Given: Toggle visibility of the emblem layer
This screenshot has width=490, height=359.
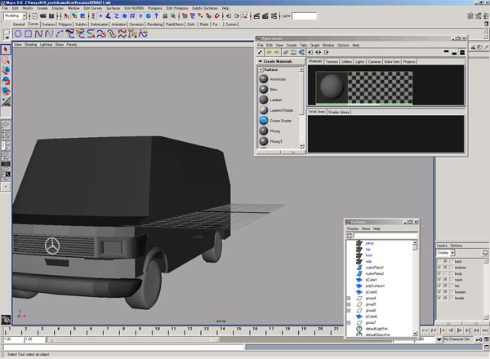Looking at the screenshot, I should pyautogui.click(x=439, y=268).
